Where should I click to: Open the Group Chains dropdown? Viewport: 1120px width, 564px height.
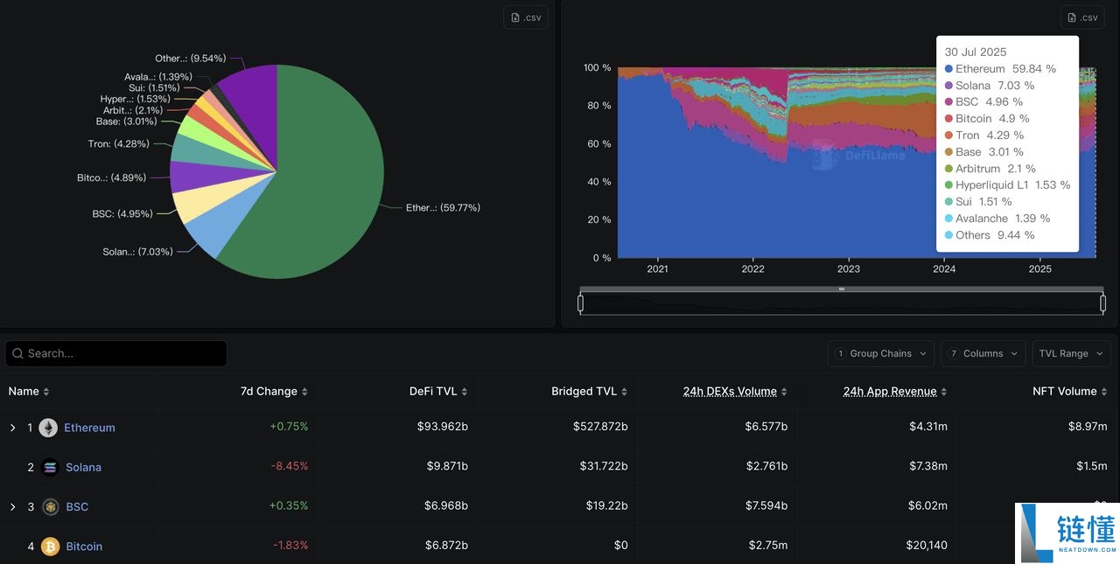[x=880, y=353]
